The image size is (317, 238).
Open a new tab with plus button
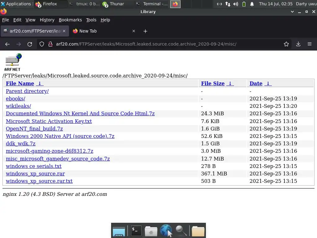coord(145,31)
